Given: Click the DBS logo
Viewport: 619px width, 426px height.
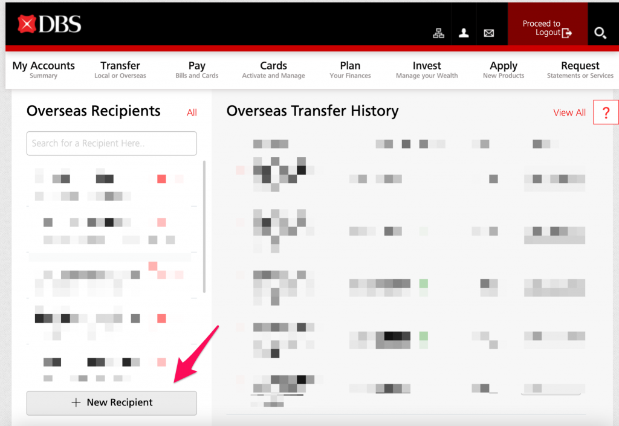Looking at the screenshot, I should (x=50, y=24).
